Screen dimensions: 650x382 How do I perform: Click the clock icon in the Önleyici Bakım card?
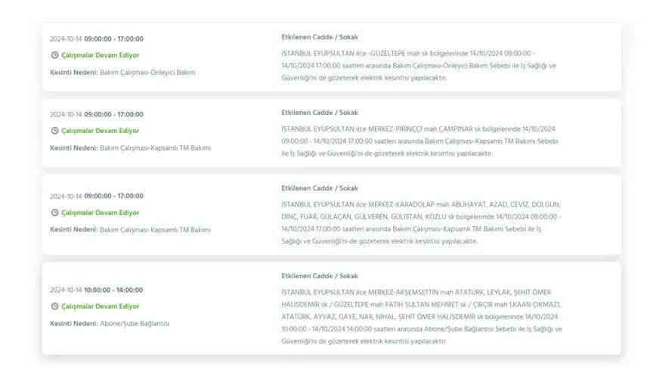tap(54, 55)
